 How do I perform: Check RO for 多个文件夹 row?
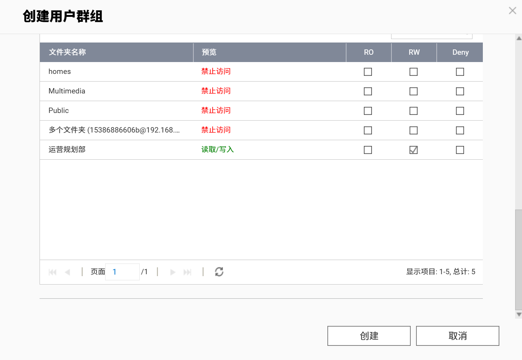[368, 130]
